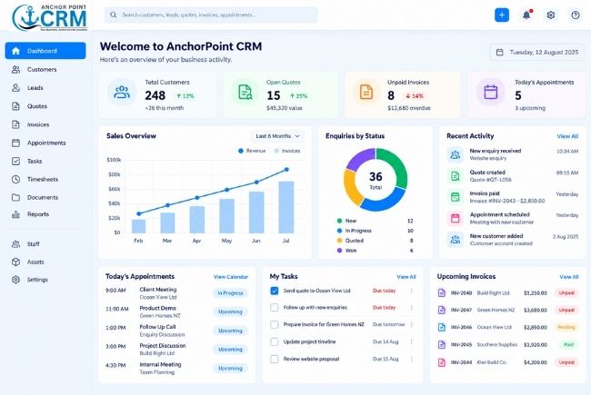Click the INV-2044 invoice file icon

coord(441,362)
